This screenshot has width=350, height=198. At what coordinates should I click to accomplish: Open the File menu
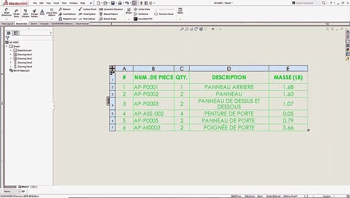click(35, 3)
